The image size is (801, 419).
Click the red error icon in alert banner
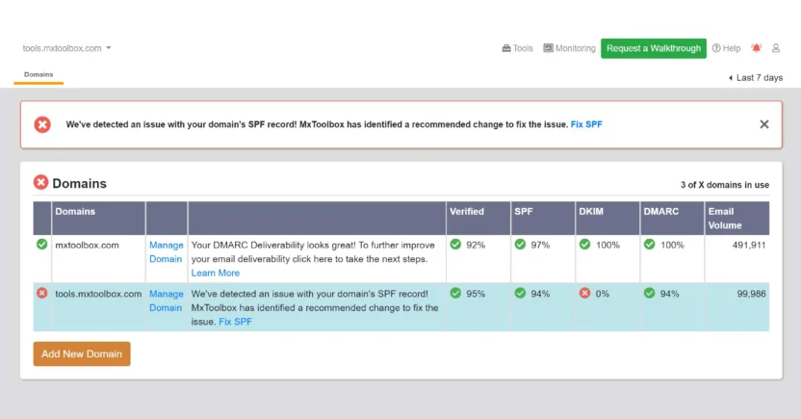pyautogui.click(x=42, y=124)
